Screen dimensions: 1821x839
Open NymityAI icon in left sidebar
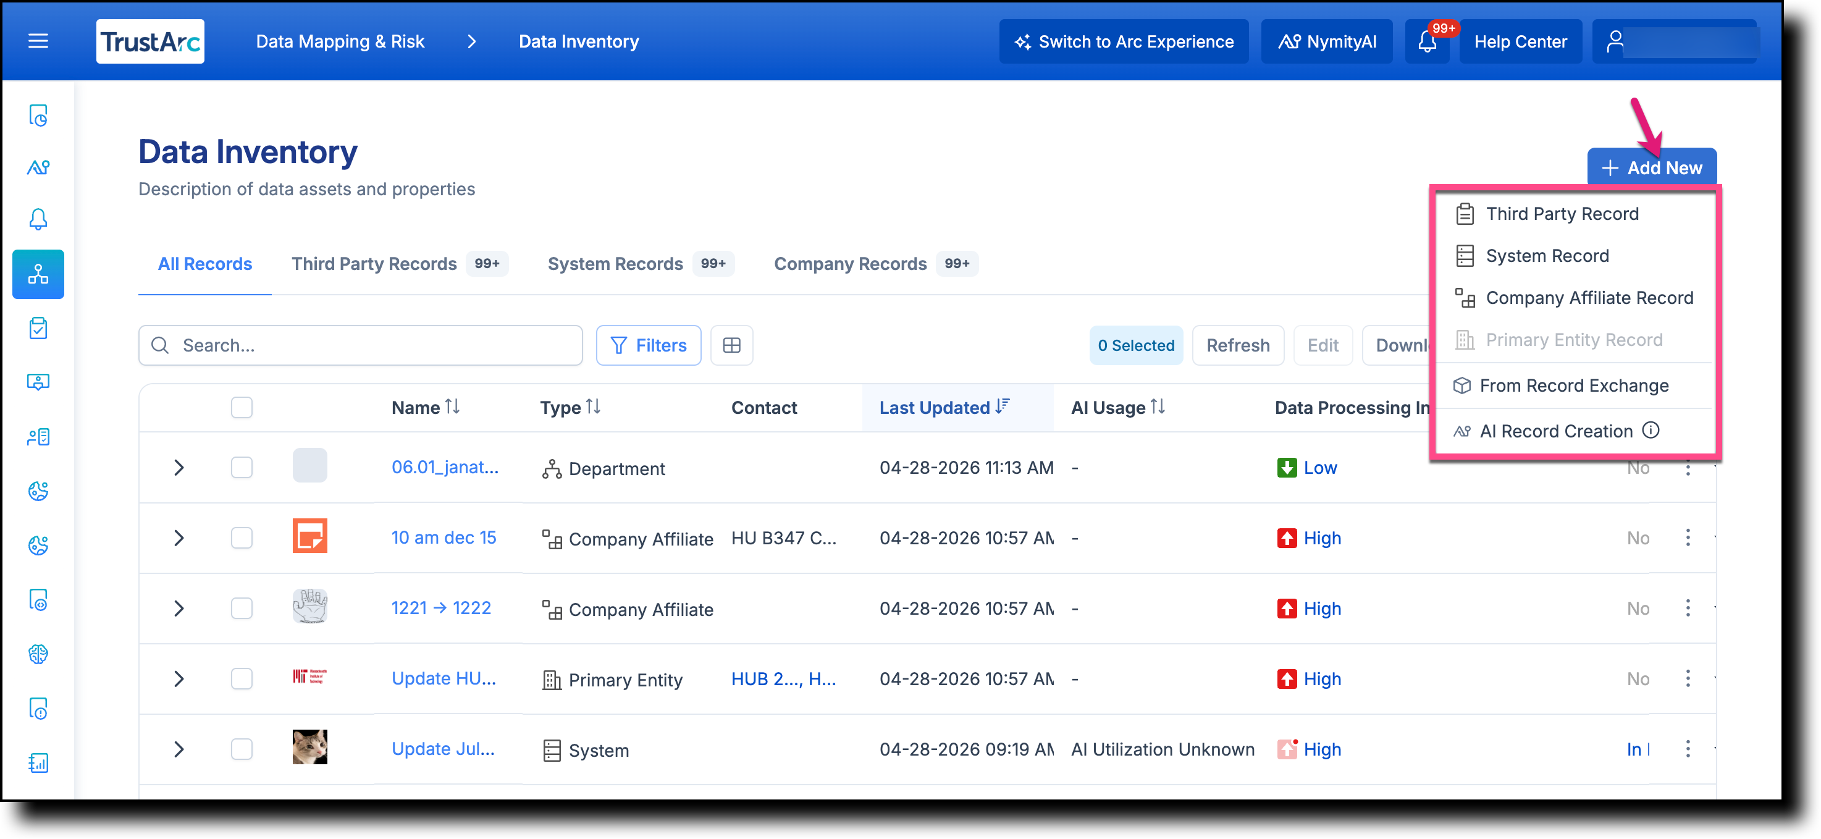tap(38, 167)
